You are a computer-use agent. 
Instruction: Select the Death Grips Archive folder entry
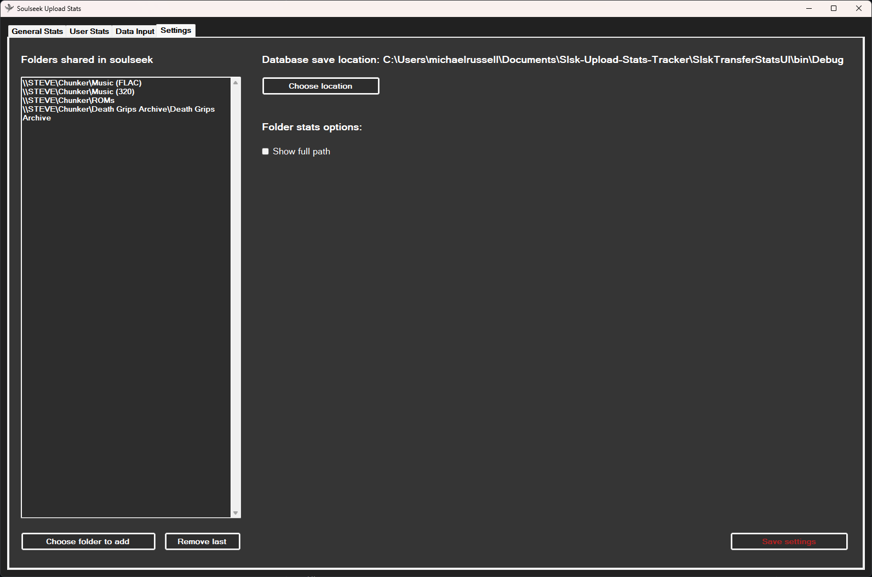[x=118, y=113]
